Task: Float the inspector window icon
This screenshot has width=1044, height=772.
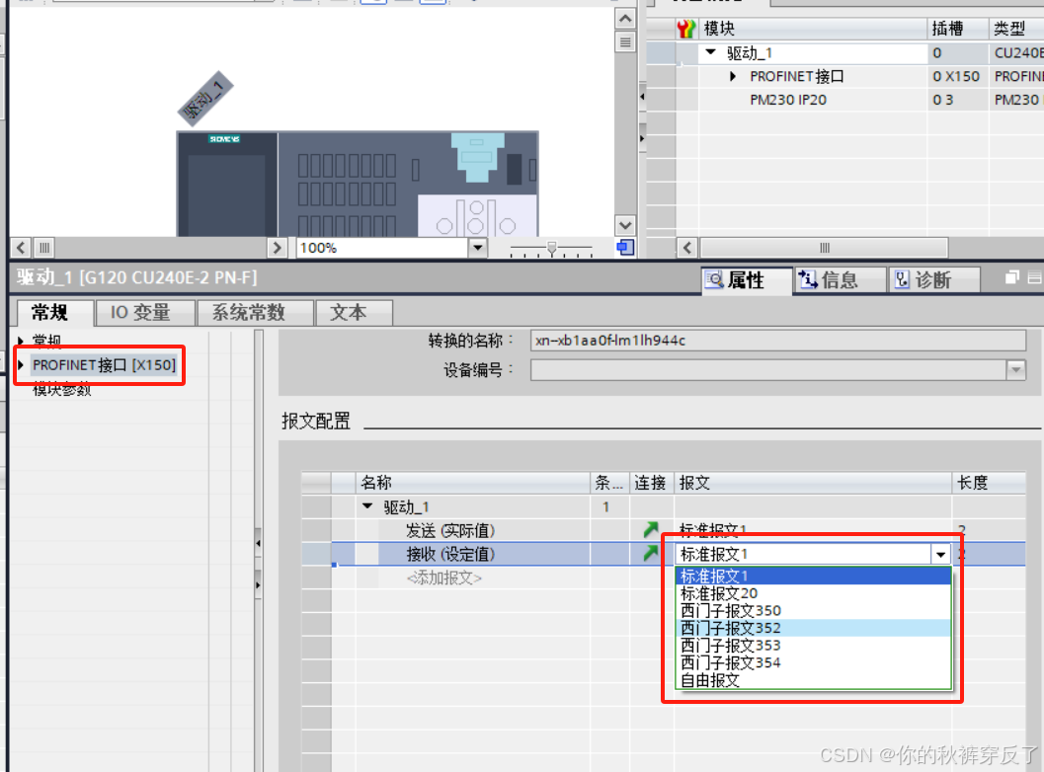Action: pyautogui.click(x=1012, y=277)
